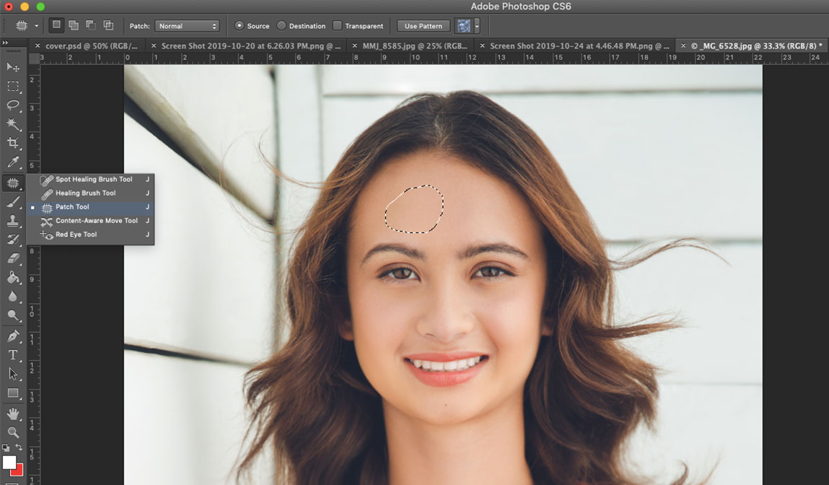Close the _MG_6528.jpg tab

[683, 46]
